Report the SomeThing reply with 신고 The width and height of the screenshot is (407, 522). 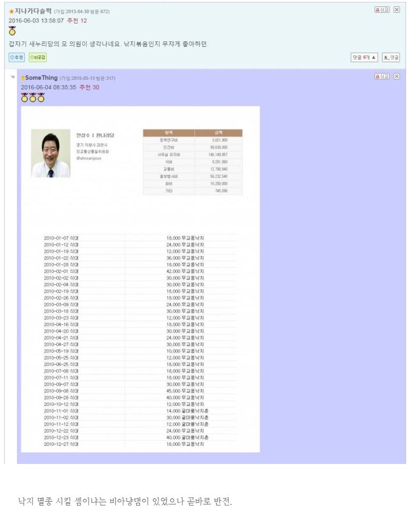pyautogui.click(x=382, y=77)
